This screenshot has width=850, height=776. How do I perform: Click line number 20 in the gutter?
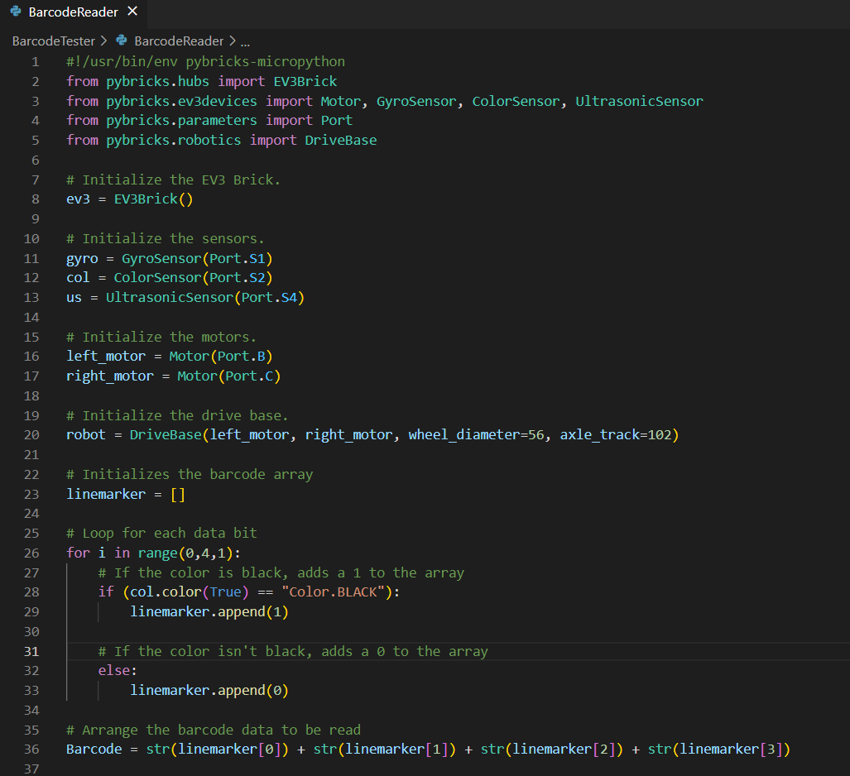point(31,435)
